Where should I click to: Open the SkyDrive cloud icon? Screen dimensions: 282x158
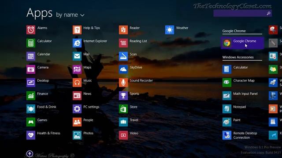tap(123, 69)
